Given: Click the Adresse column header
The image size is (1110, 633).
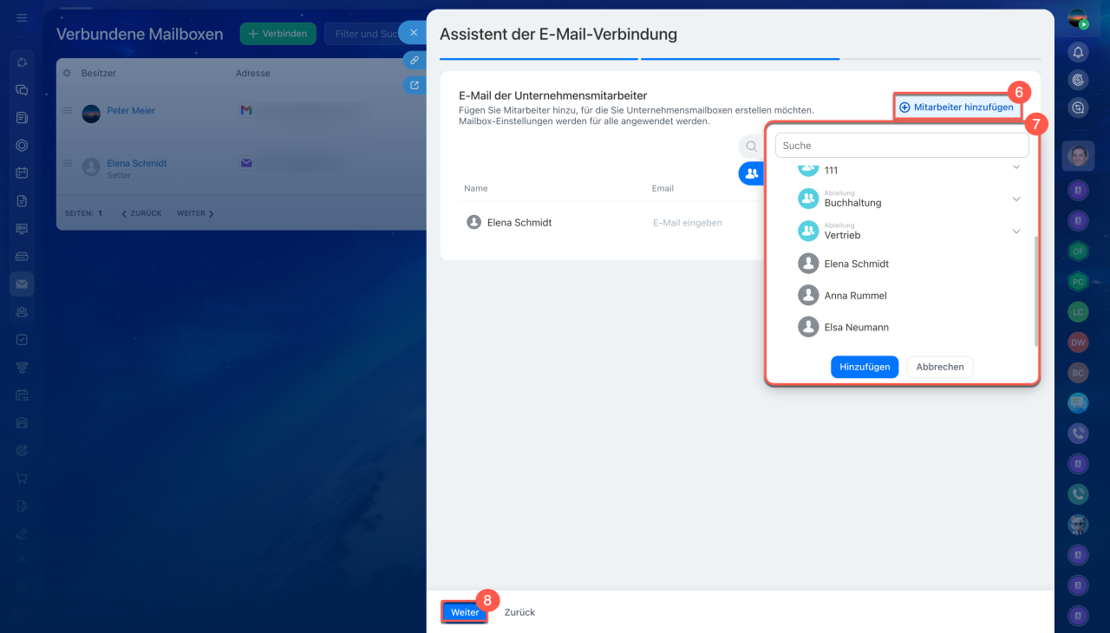Looking at the screenshot, I should 253,74.
